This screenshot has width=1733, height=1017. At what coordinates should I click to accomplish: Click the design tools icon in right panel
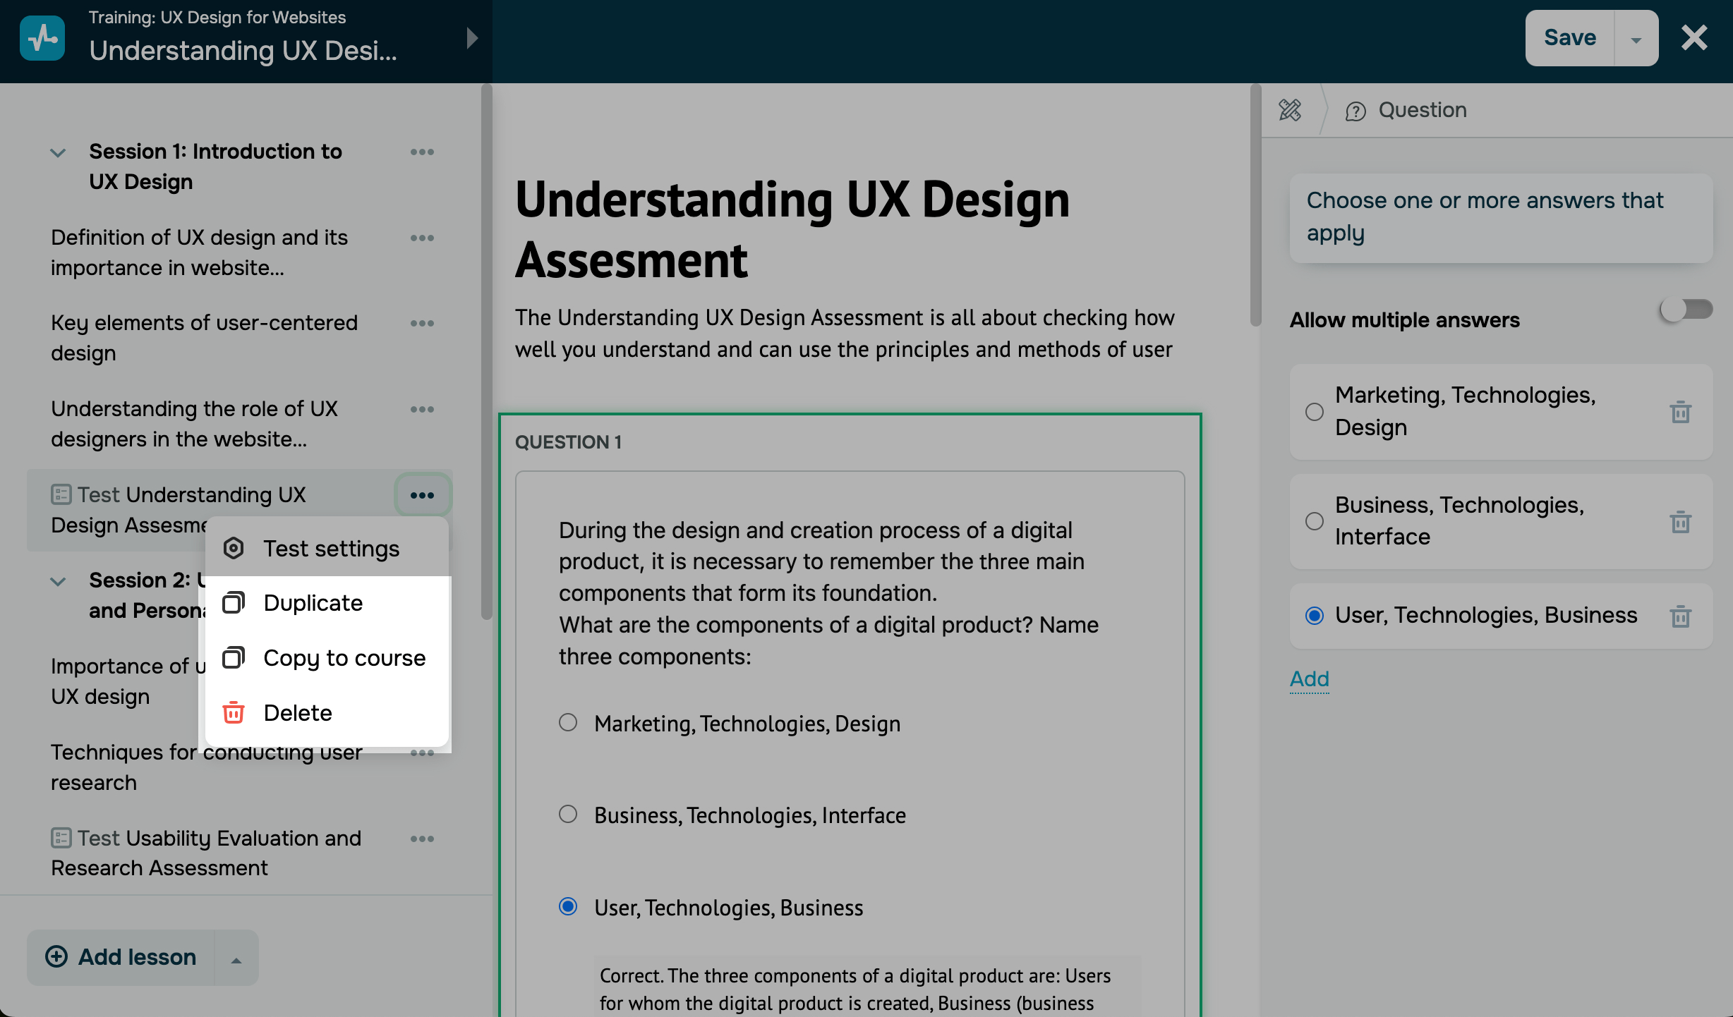[1290, 110]
